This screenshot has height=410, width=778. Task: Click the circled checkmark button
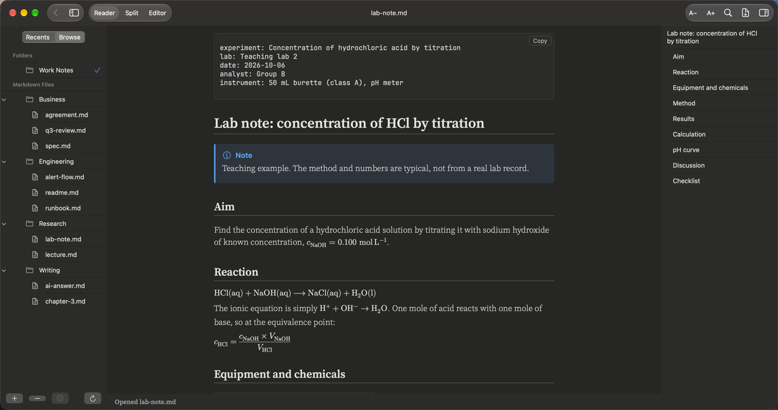[60, 398]
